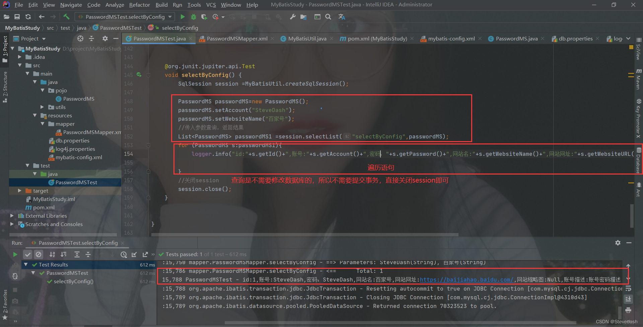Close the Run tab PasswordMSTest.selectByConfig
The height and width of the screenshot is (327, 643).
click(123, 243)
